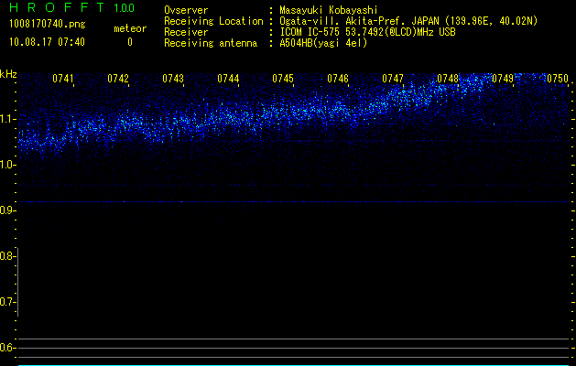Click the meteor count value 0
The image size is (576, 366).
(x=129, y=42)
